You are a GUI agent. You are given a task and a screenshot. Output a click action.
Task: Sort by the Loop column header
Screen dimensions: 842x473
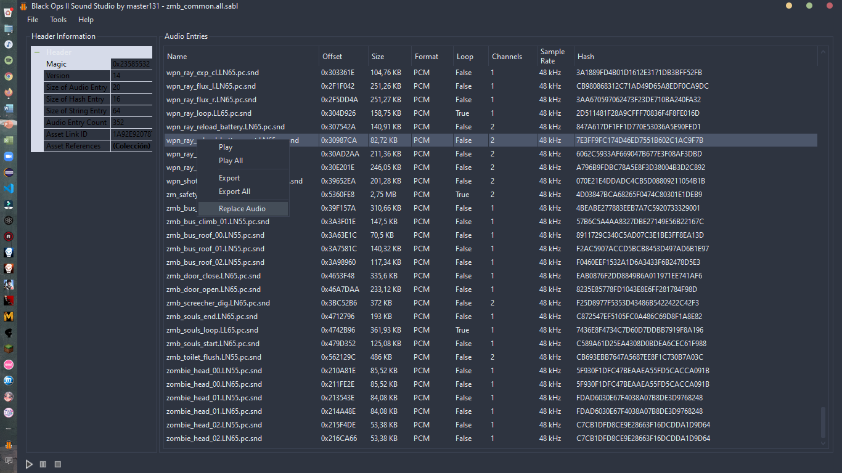click(x=471, y=57)
